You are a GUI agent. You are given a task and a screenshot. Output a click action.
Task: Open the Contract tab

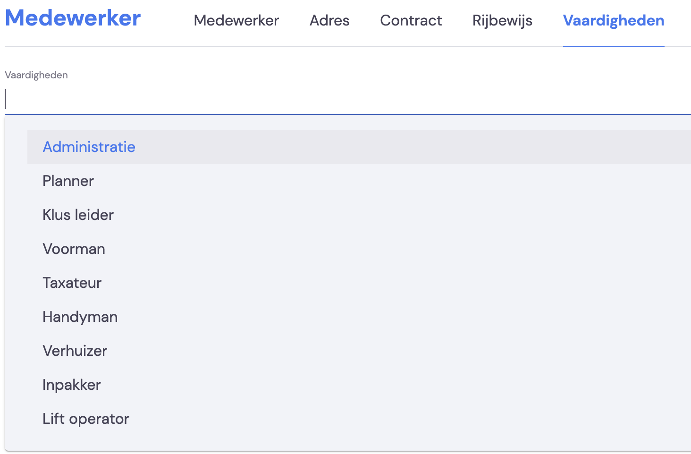click(x=411, y=20)
